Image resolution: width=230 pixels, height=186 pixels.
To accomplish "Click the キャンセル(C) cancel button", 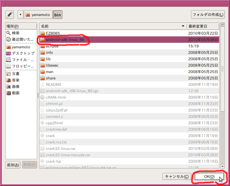I will (x=177, y=176).
